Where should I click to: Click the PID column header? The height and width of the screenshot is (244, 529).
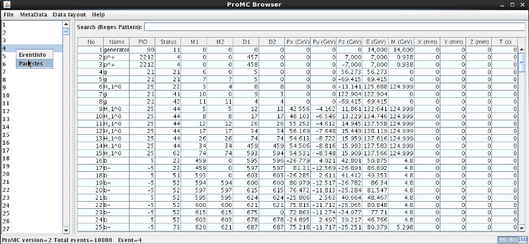pos(143,42)
